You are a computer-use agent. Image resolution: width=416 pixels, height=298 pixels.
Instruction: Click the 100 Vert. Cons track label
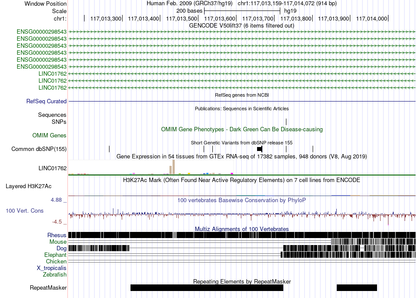point(25,211)
